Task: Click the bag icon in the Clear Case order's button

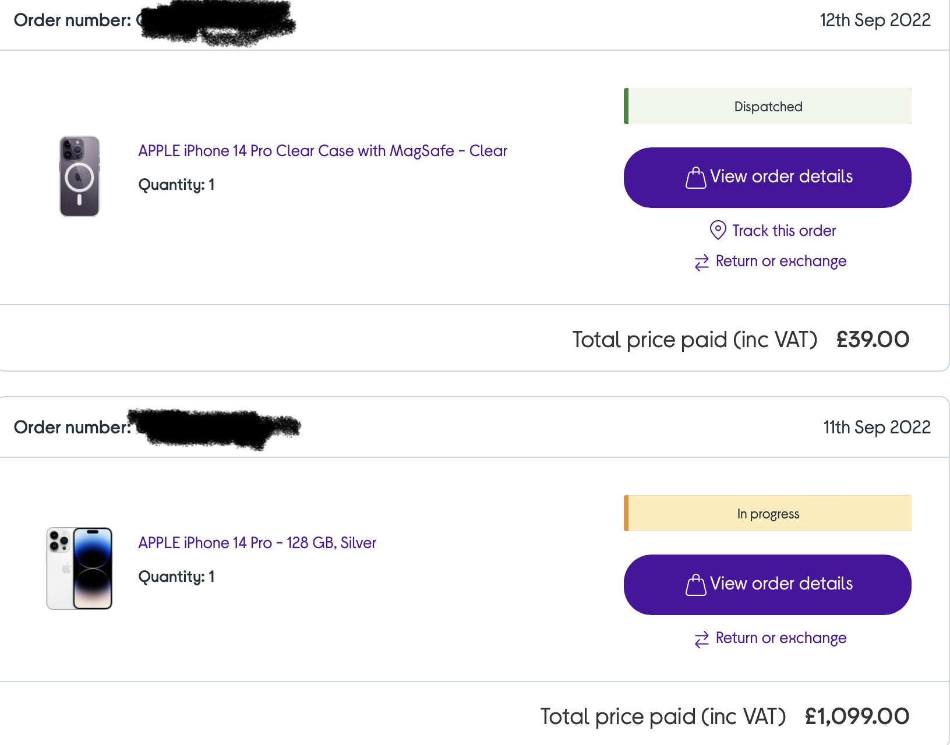Action: tap(695, 178)
